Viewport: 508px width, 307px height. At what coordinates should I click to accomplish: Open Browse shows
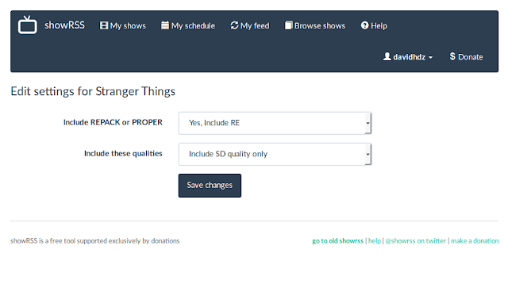pos(315,25)
